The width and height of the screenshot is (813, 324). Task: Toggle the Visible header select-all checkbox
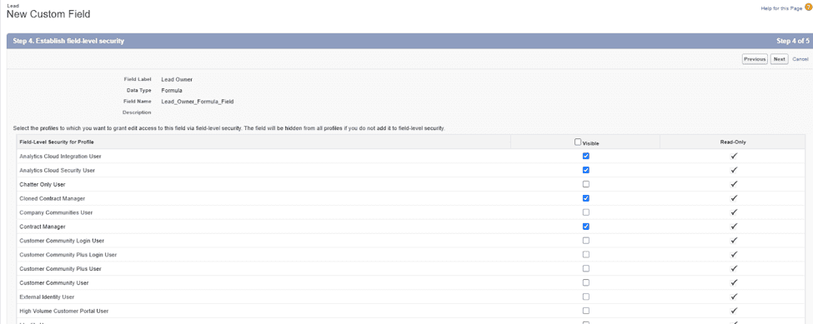point(578,142)
